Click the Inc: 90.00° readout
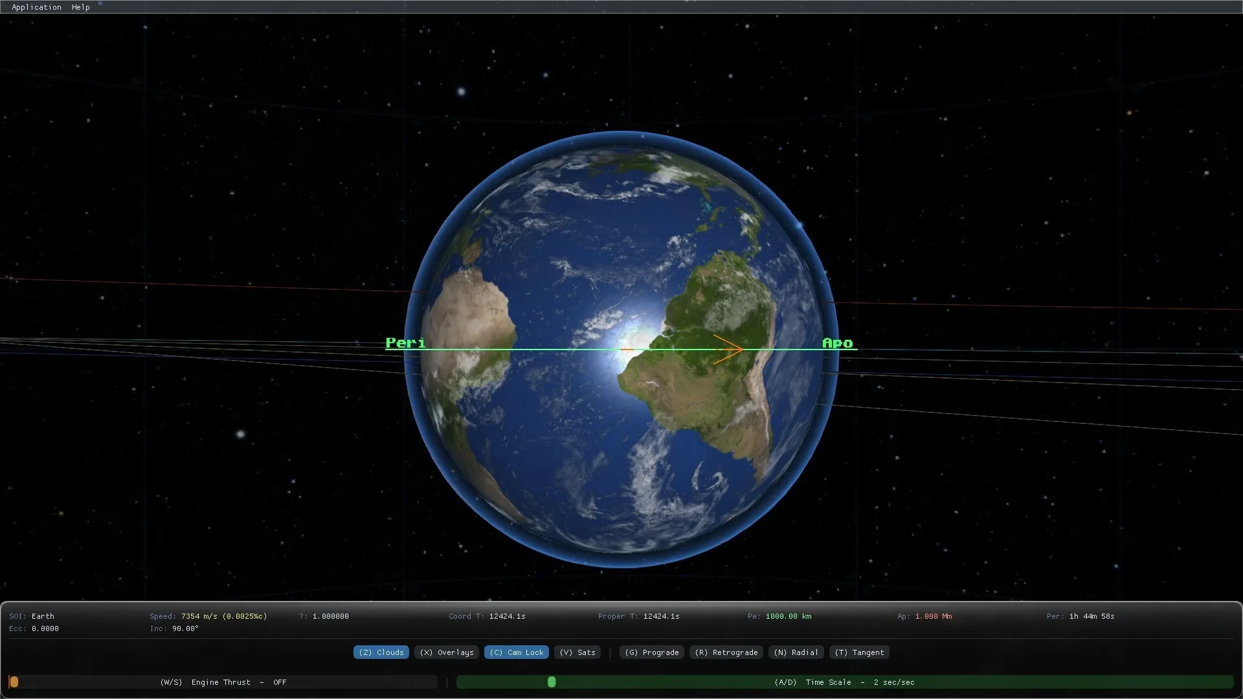The height and width of the screenshot is (699, 1243). pyautogui.click(x=174, y=628)
